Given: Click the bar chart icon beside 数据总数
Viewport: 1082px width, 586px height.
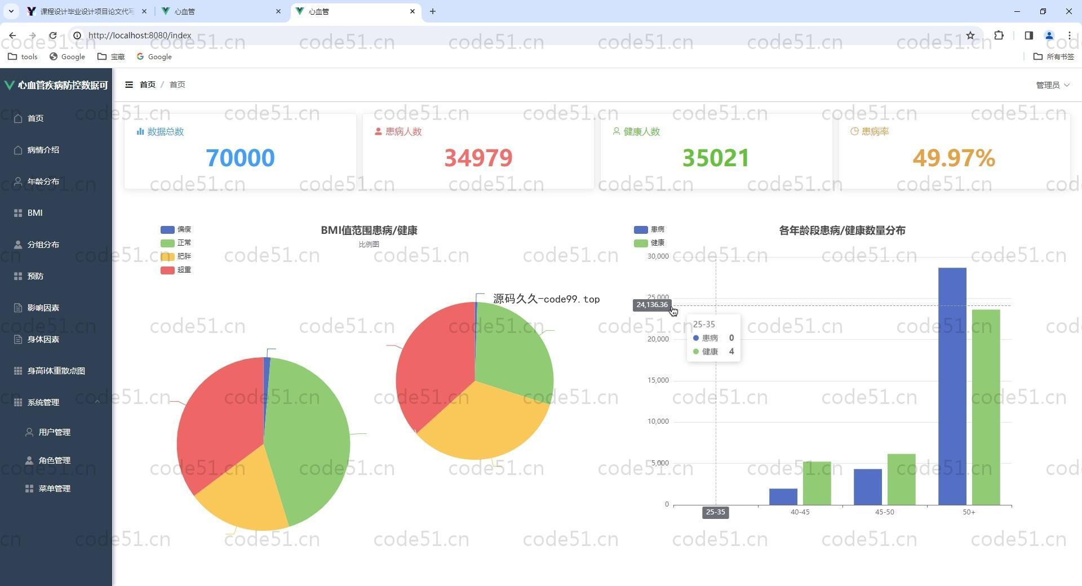Looking at the screenshot, I should coord(140,131).
